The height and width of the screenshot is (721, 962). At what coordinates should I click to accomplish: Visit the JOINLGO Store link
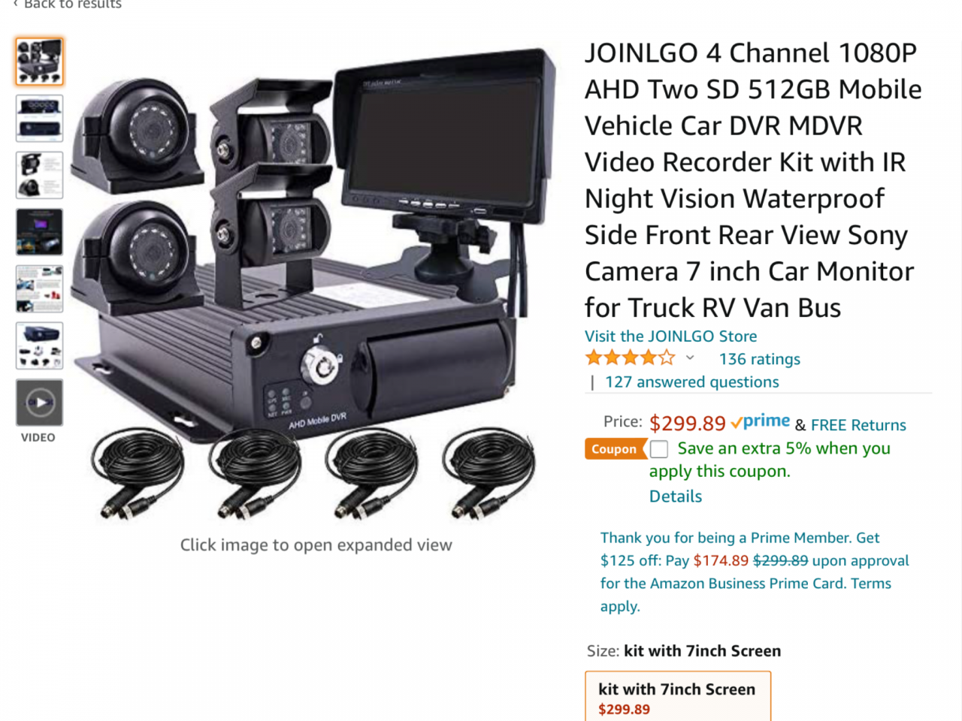[x=671, y=336]
